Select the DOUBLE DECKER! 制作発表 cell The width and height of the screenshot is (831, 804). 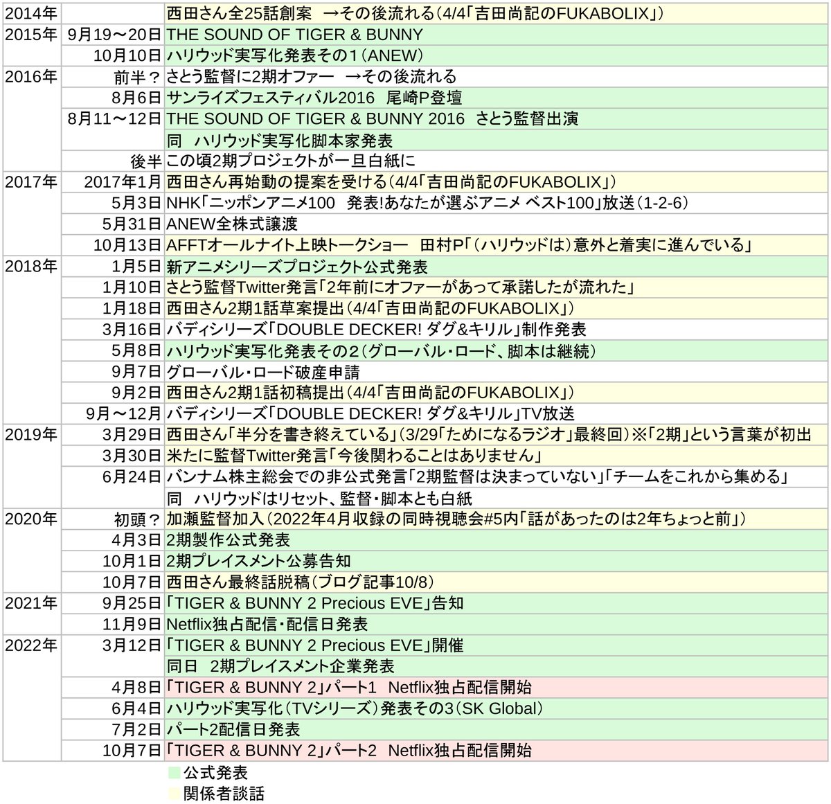tap(497, 330)
